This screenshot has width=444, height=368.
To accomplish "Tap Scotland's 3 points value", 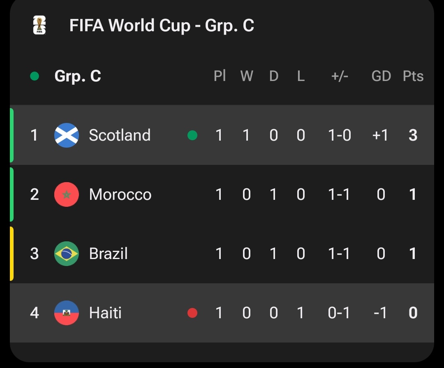I will click(413, 135).
